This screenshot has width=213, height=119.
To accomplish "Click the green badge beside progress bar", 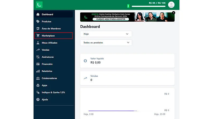I will pos(128,6).
